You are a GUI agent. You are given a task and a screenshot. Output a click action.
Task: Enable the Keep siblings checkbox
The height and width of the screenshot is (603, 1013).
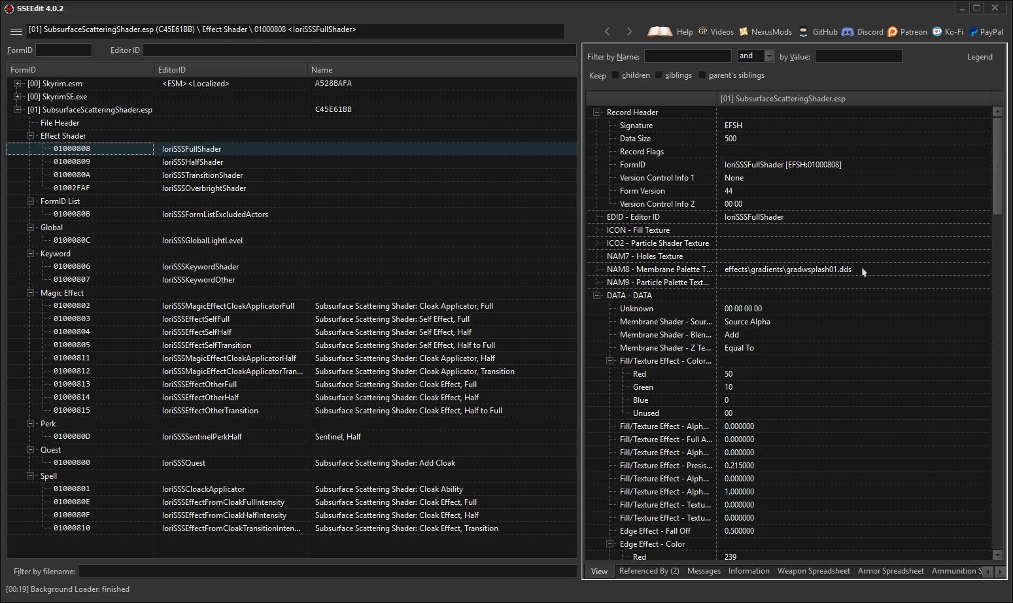(x=659, y=75)
